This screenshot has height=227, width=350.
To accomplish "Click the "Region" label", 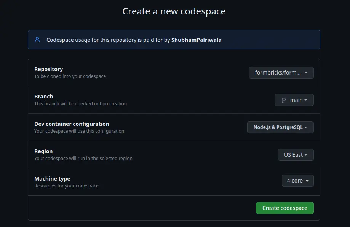I will tap(43, 151).
